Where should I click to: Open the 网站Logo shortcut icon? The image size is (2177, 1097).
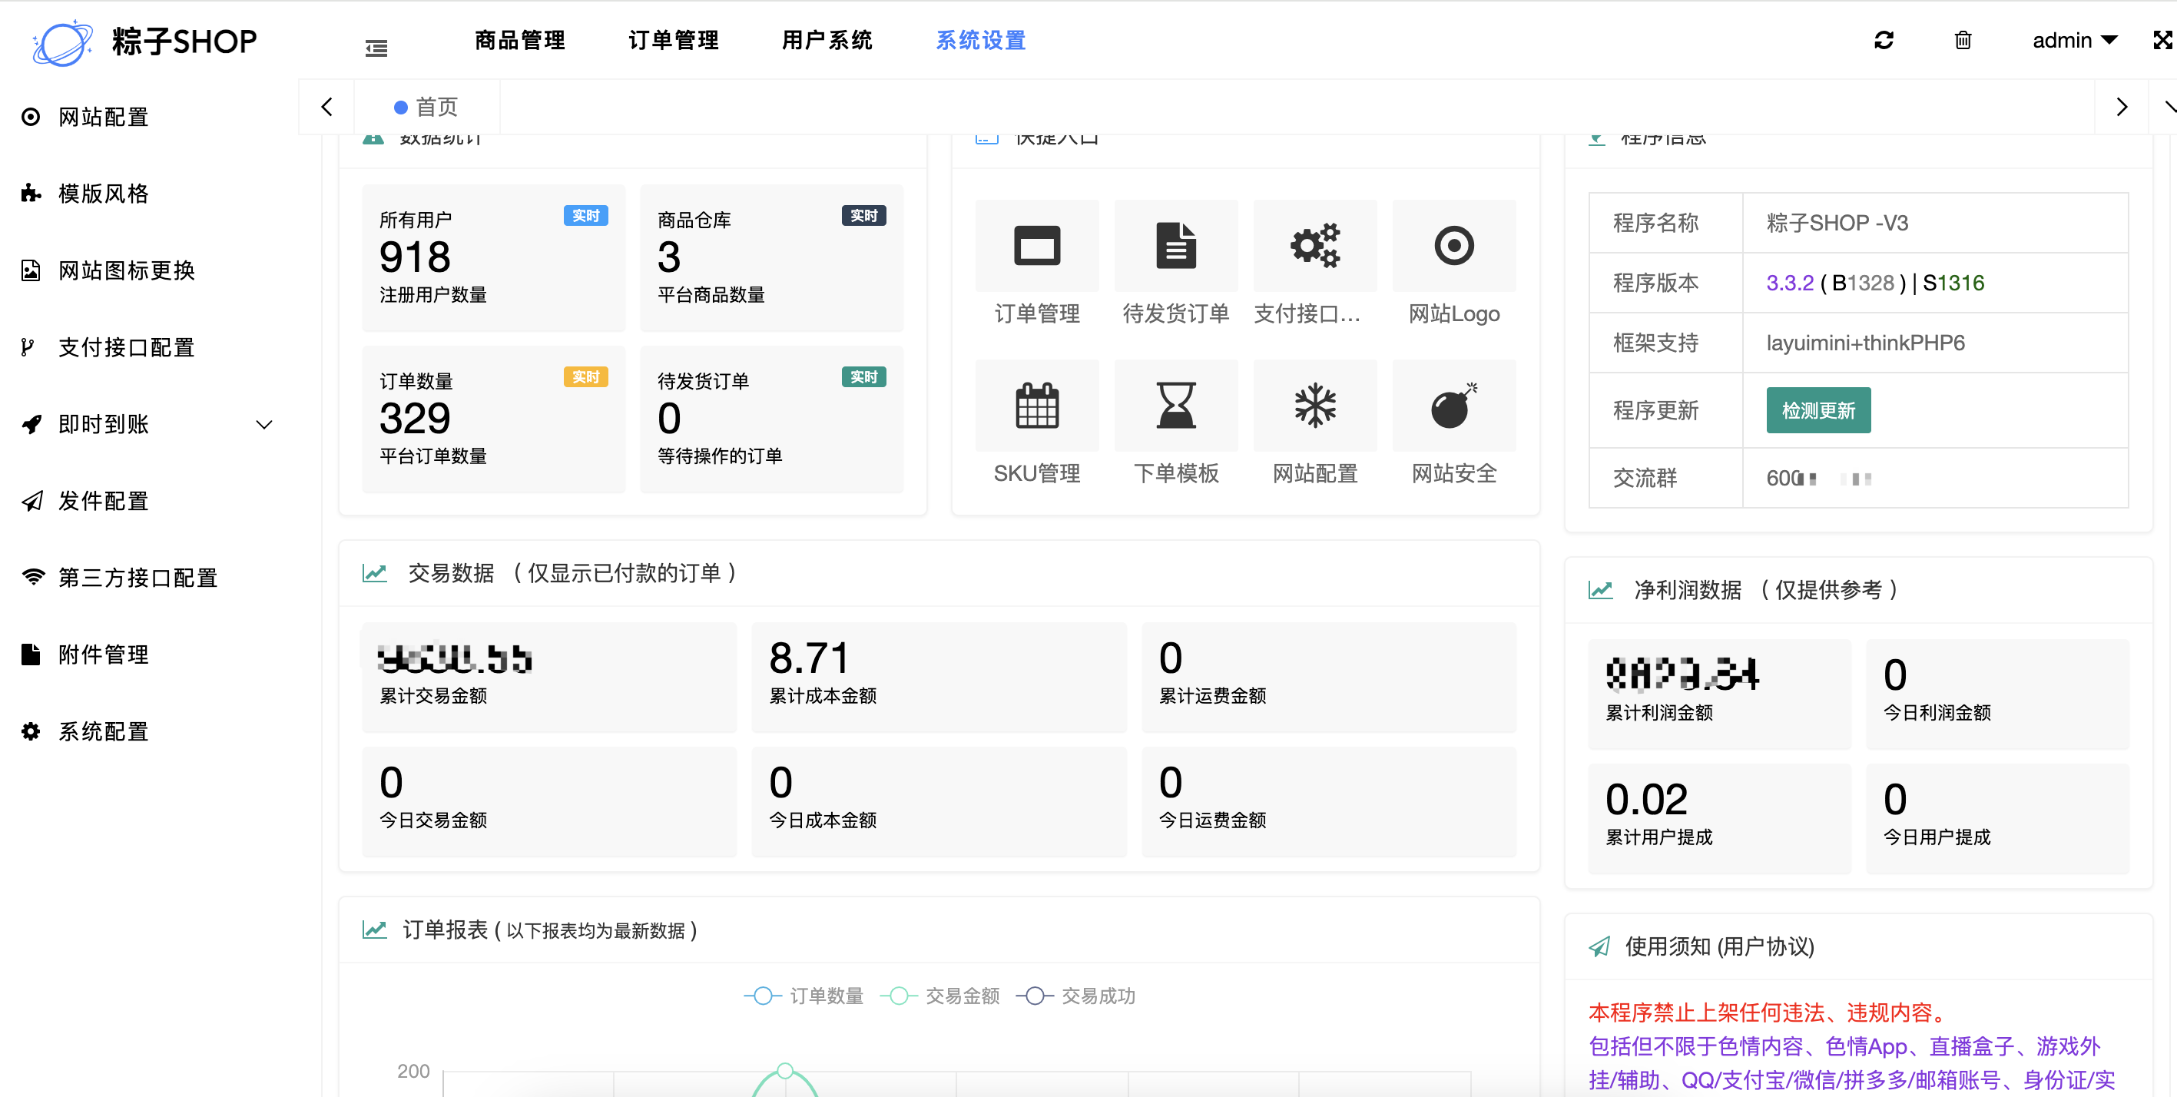1453,246
